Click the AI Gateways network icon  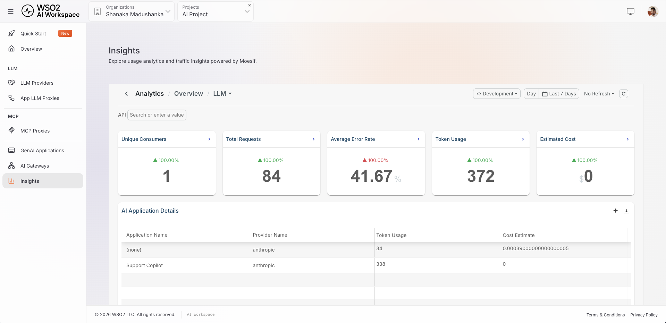click(x=11, y=165)
